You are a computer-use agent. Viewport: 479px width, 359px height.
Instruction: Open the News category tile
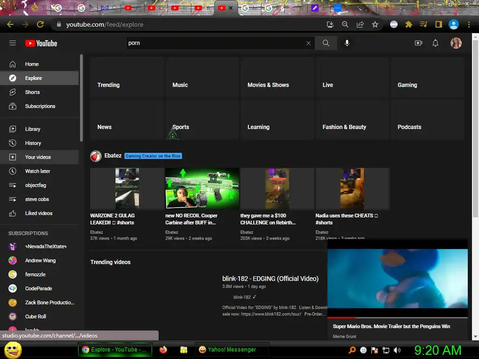click(127, 120)
